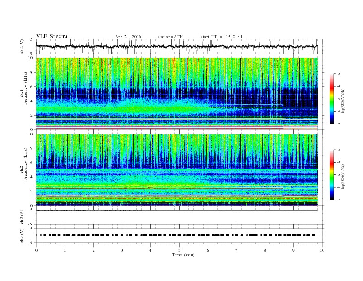The height and width of the screenshot is (281, 363).
Task: Click the "2" tick on the time axis
Action: tap(93, 250)
